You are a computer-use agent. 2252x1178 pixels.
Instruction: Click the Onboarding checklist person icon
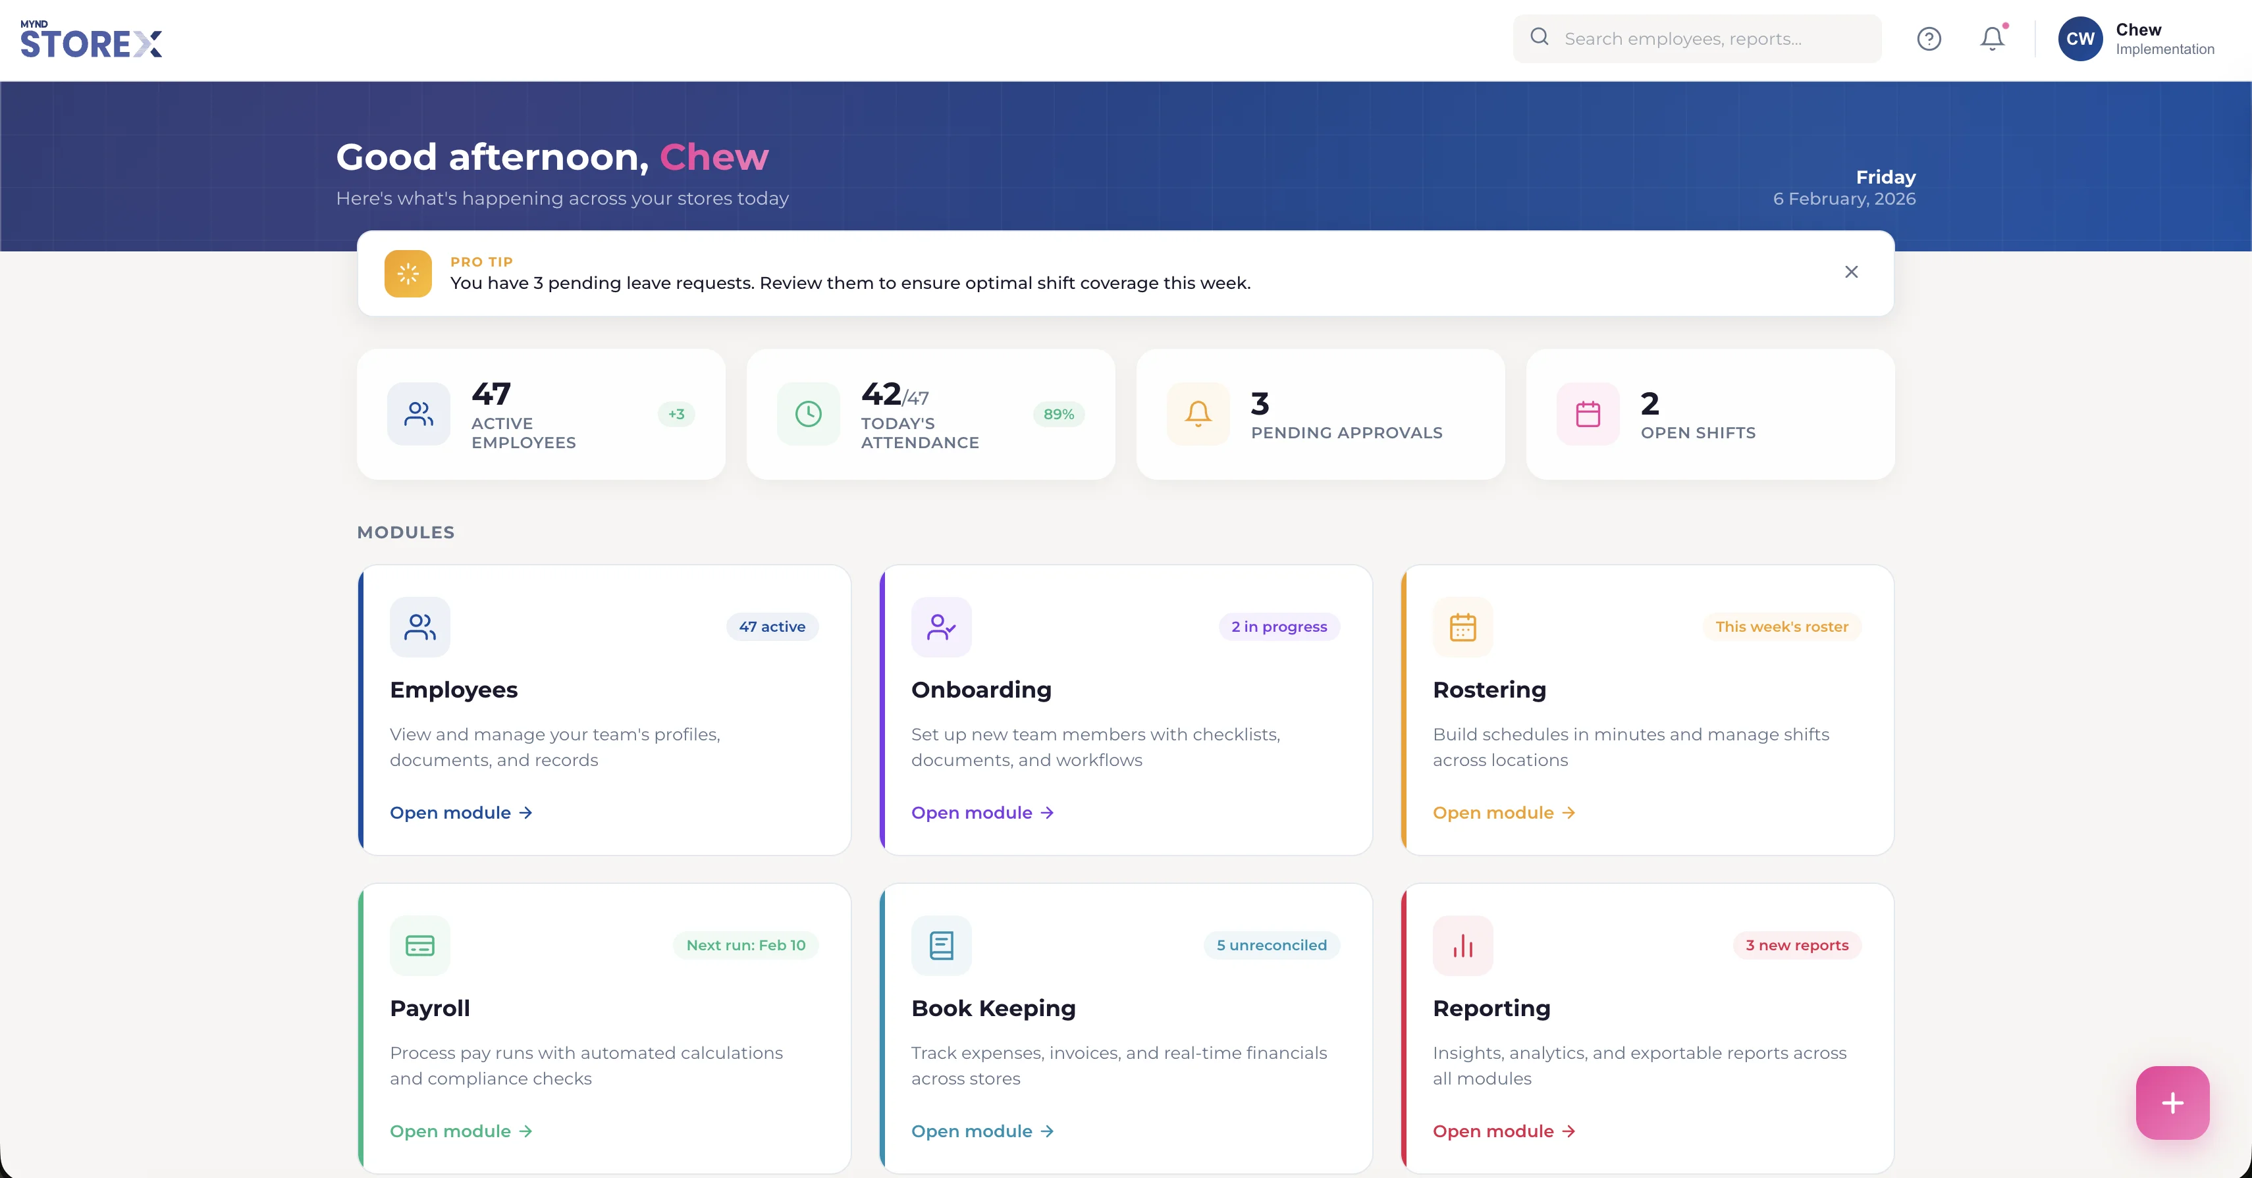[x=941, y=626]
